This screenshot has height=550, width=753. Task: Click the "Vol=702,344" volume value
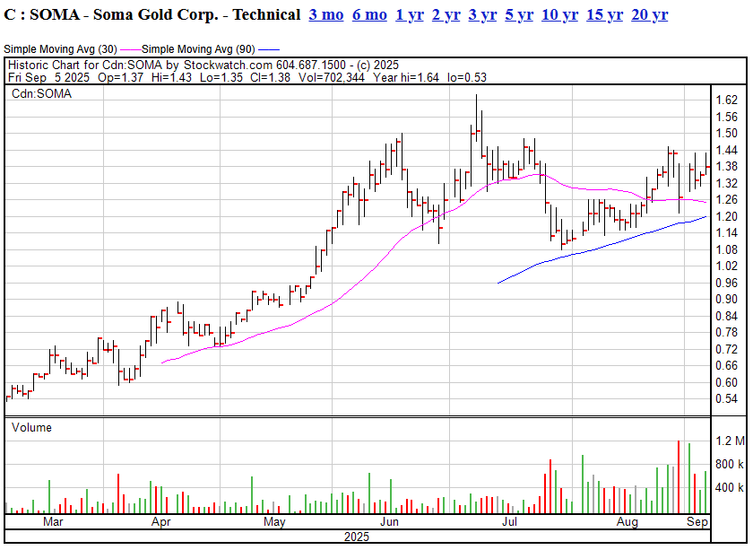[x=332, y=77]
